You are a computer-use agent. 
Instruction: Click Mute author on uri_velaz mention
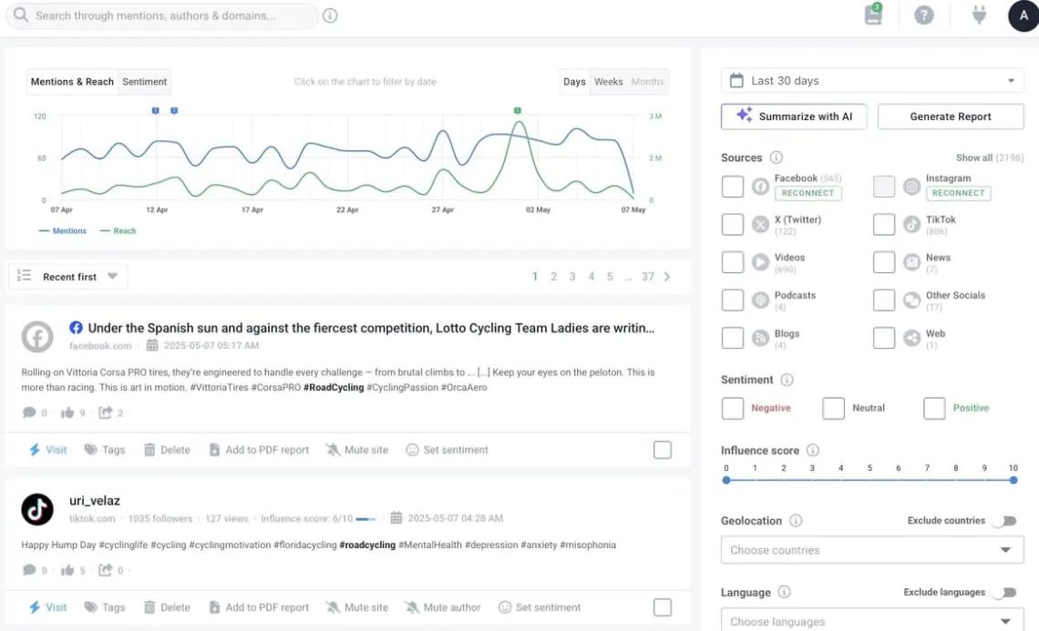coord(443,608)
